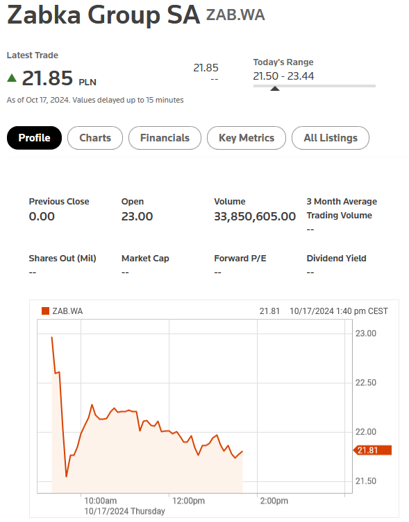
Task: Click the Latest Trade label
Action: pyautogui.click(x=33, y=55)
